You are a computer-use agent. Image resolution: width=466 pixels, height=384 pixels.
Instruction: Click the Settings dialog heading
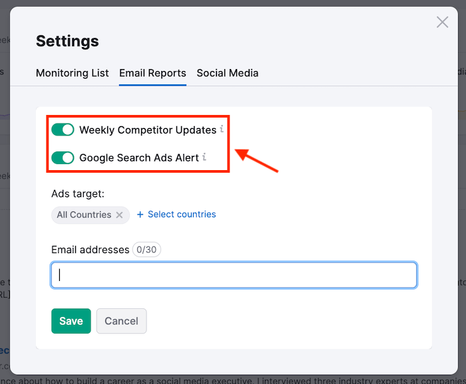[67, 41]
